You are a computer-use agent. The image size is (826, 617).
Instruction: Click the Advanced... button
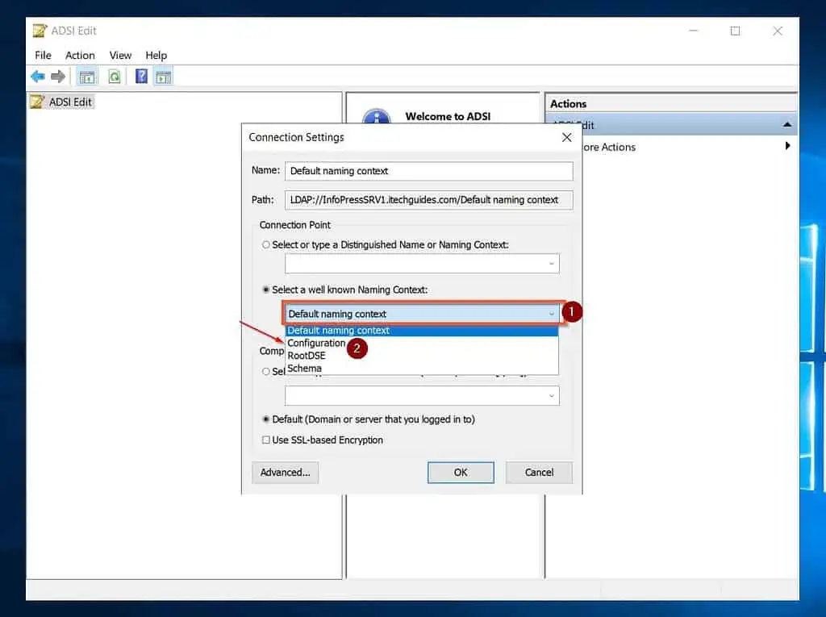285,473
